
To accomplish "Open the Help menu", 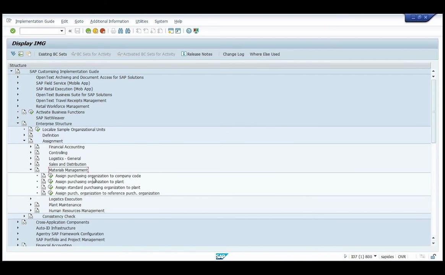I will pos(178,21).
